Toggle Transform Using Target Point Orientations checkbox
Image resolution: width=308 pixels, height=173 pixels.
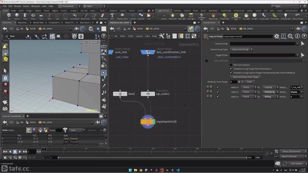coord(231,69)
